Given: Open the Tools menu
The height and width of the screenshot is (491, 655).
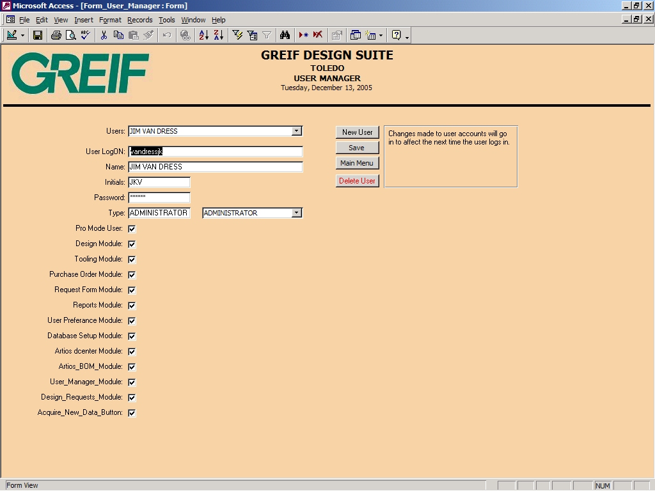Looking at the screenshot, I should click(167, 20).
